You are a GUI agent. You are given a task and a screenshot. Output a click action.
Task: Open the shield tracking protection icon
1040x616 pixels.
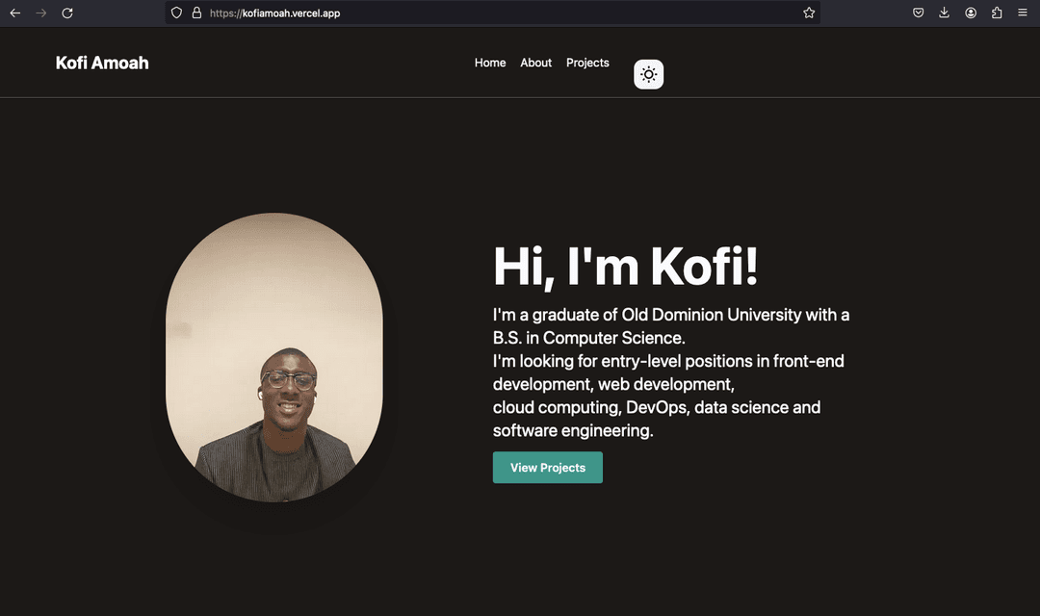(x=176, y=13)
